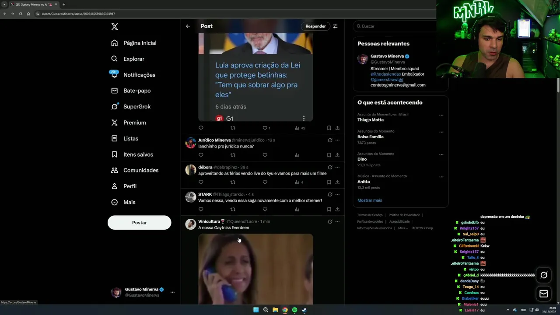Share débora's comment

coord(337,182)
